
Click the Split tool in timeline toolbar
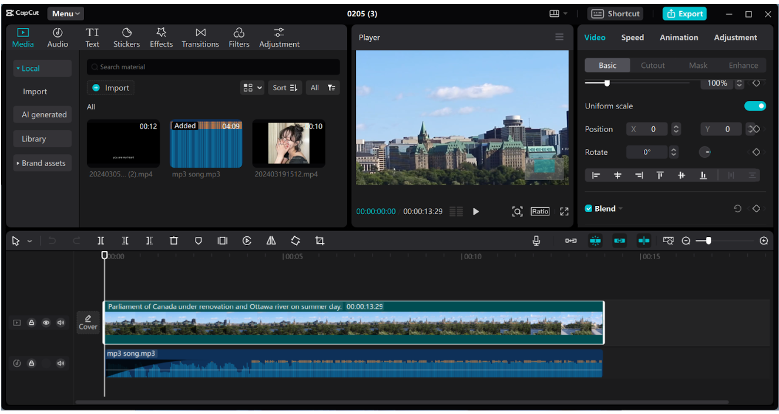101,241
